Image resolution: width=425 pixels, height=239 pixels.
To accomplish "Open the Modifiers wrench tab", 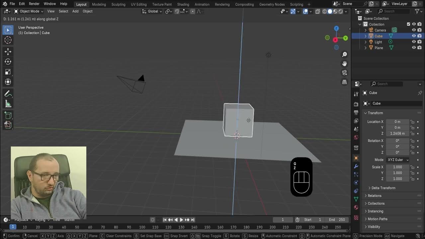I will pos(356,166).
